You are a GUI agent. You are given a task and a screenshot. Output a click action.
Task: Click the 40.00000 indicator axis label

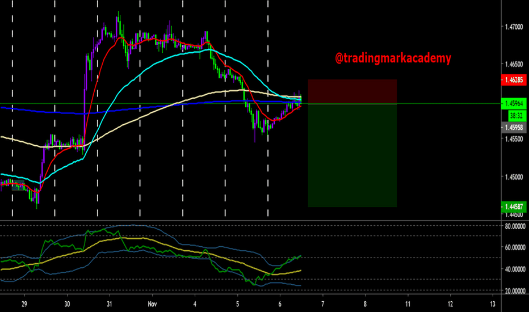[x=515, y=269]
